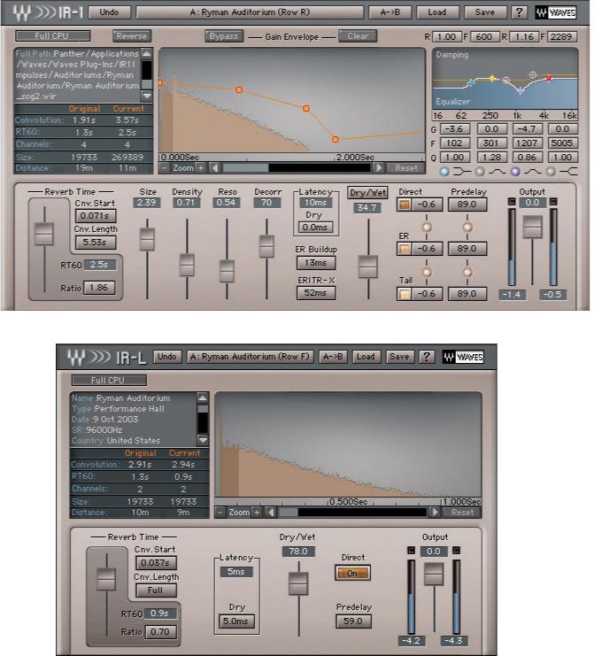
Task: Toggle the Direct on/off square button
Action: pyautogui.click(x=404, y=205)
